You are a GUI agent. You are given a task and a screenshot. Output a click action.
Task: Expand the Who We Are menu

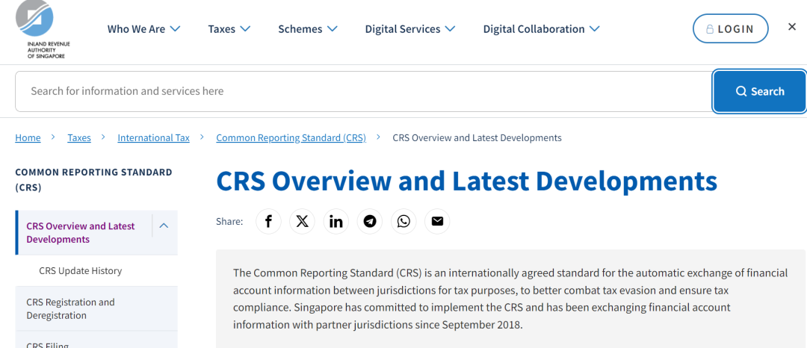tap(143, 29)
